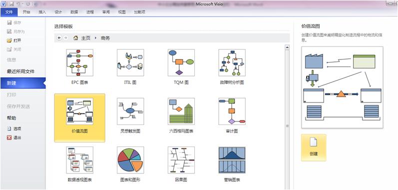Pick the 故障树分析图 template icon

coord(232,62)
